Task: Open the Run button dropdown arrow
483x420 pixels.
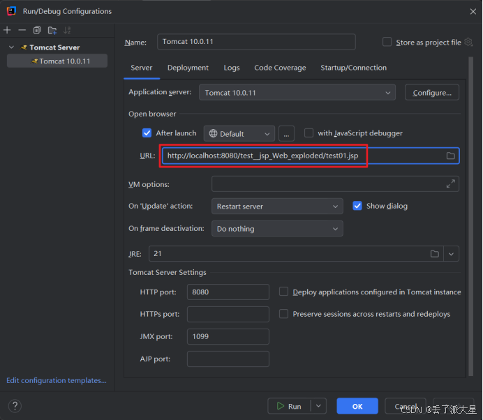Action: coord(318,406)
